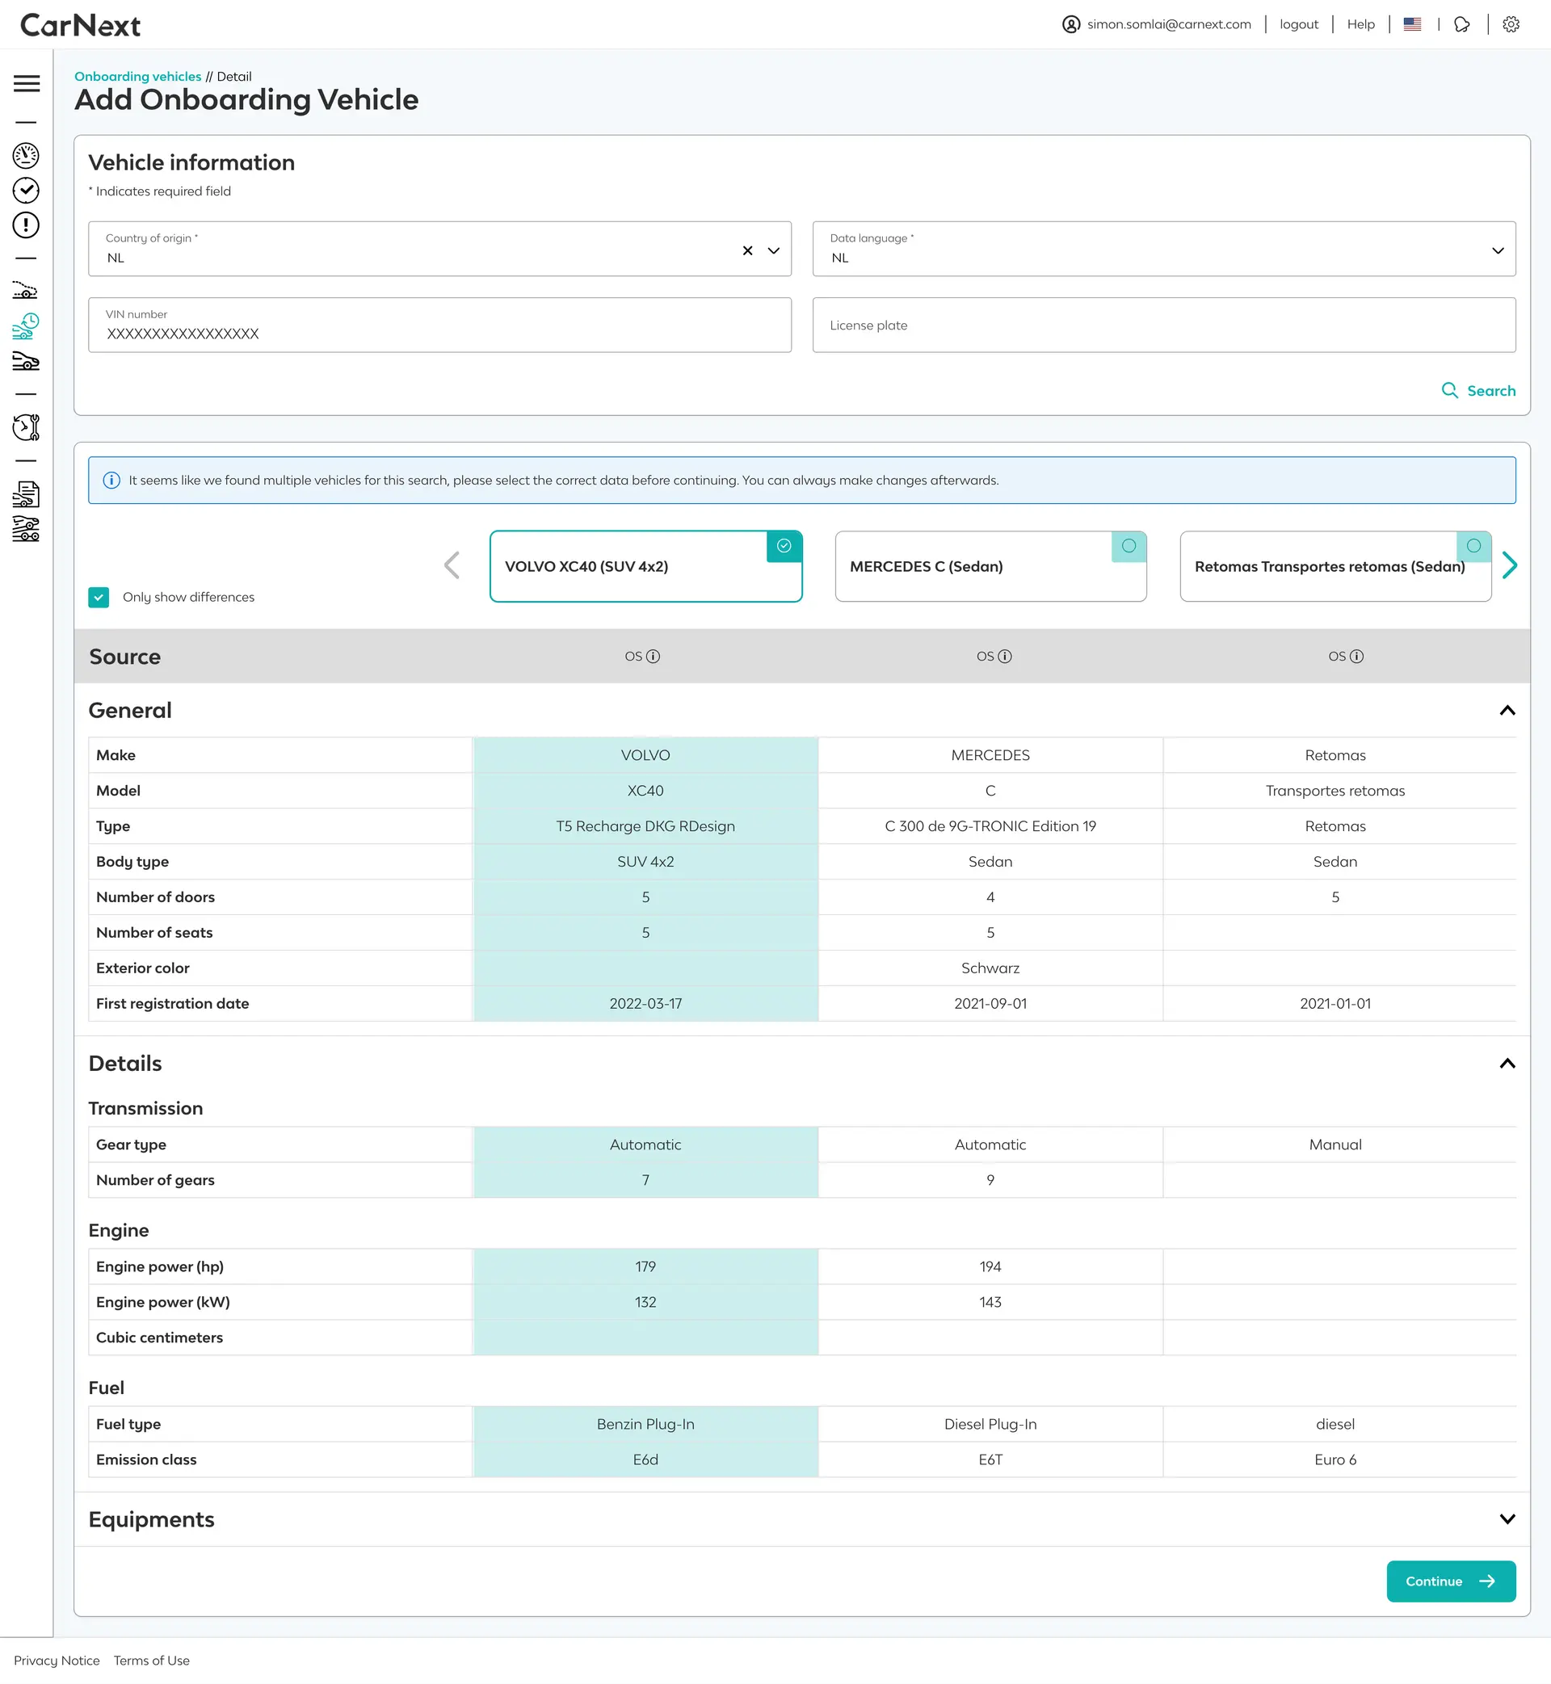Open the Terms of Use link
Viewport: 1551px width, 1684px height.
pyautogui.click(x=152, y=1661)
